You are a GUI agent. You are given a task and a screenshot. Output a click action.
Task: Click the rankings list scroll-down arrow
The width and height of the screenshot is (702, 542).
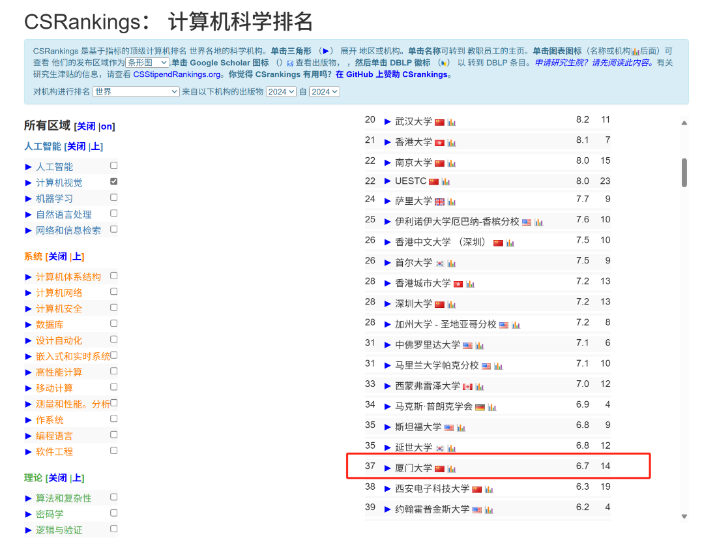684,516
